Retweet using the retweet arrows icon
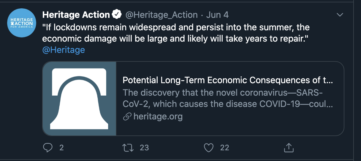 click(128, 148)
